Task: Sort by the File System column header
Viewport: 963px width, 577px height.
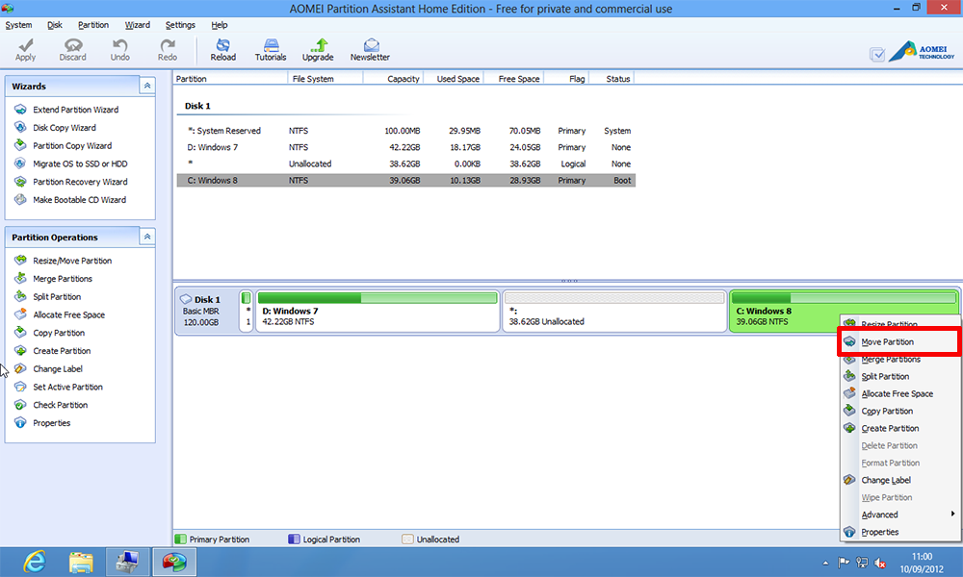Action: (x=325, y=79)
